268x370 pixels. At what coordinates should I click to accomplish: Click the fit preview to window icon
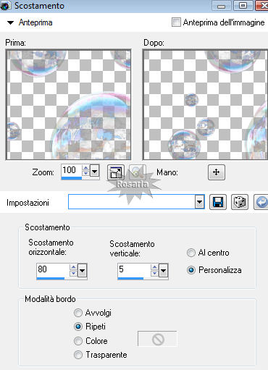[116, 172]
